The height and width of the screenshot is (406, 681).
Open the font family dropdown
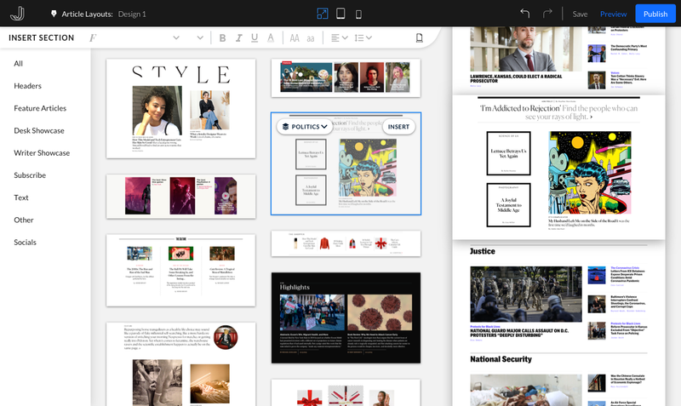[176, 37]
